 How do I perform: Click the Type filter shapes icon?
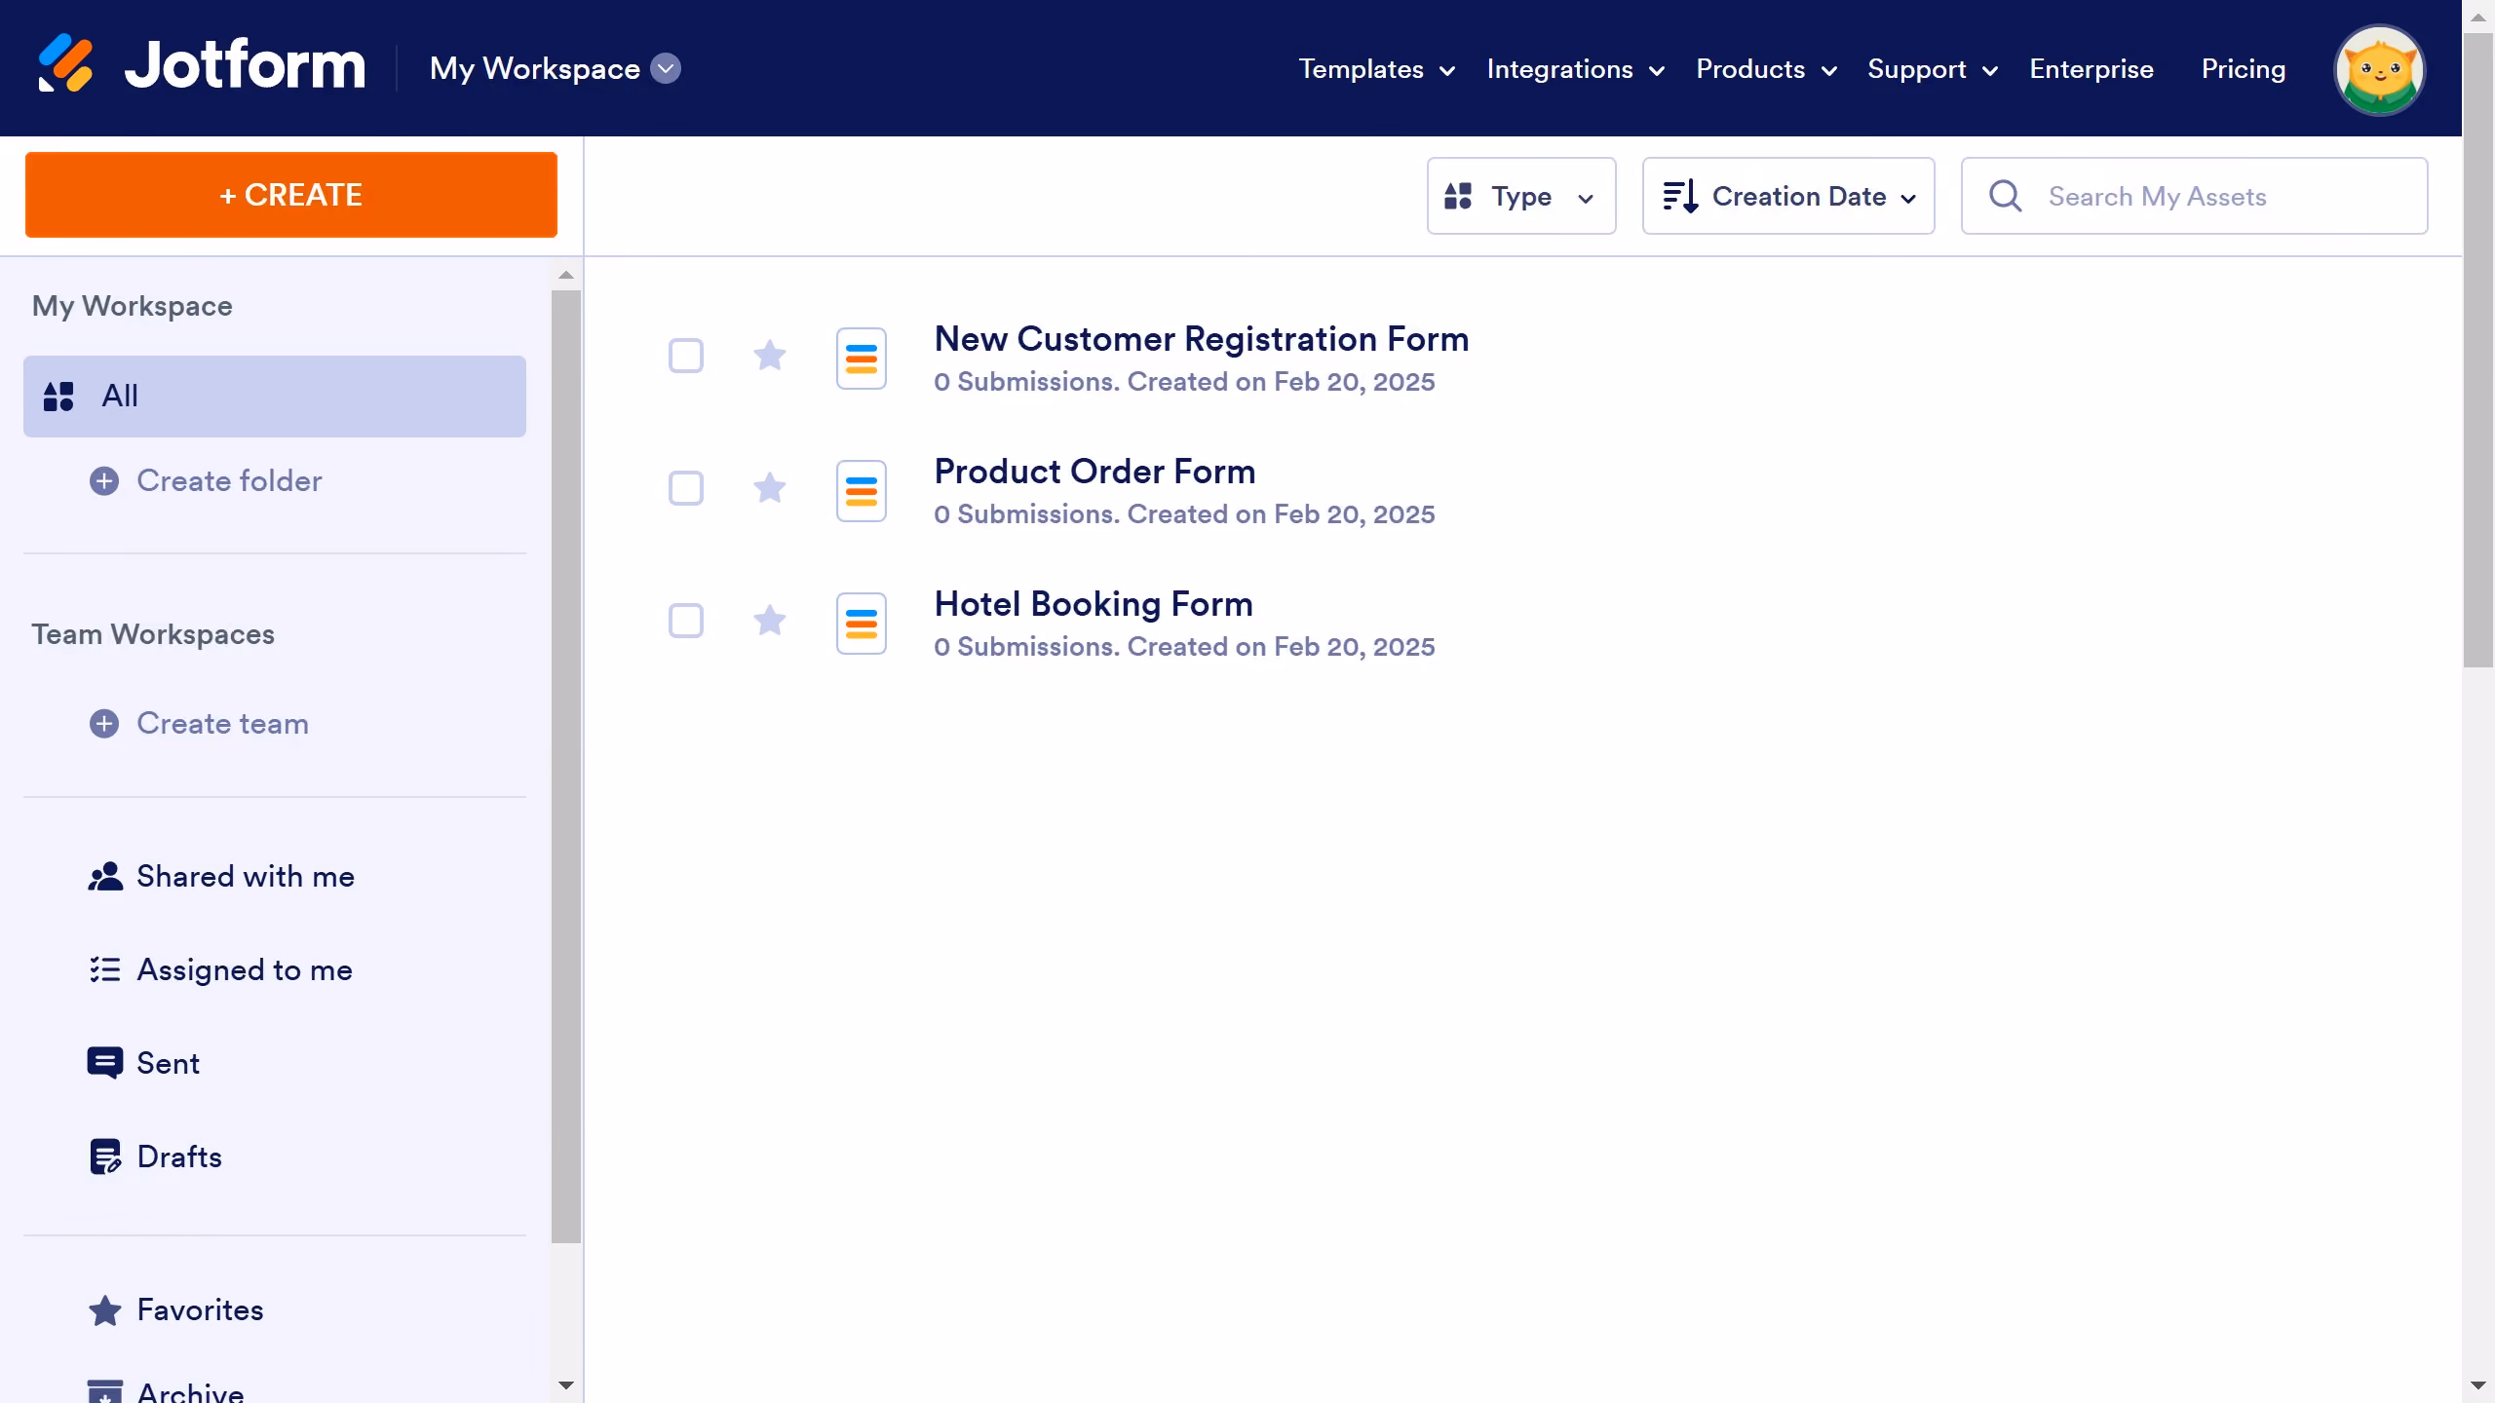[x=1458, y=196]
